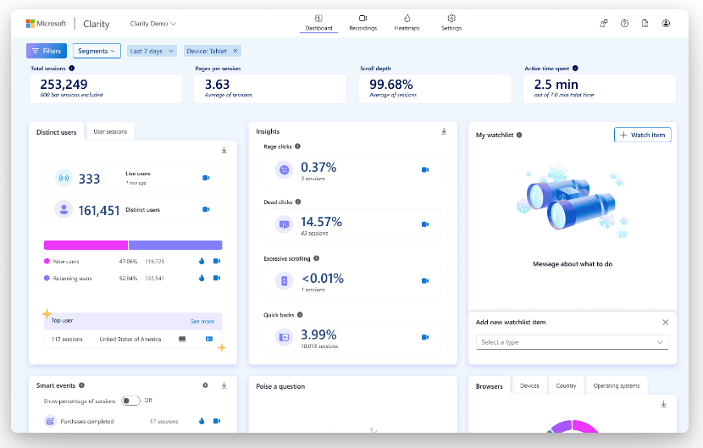This screenshot has height=448, width=703.
Task: Open heatmap for Returning users
Action: (x=202, y=278)
